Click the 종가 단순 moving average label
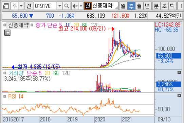184x123 pixels. coord(47,25)
